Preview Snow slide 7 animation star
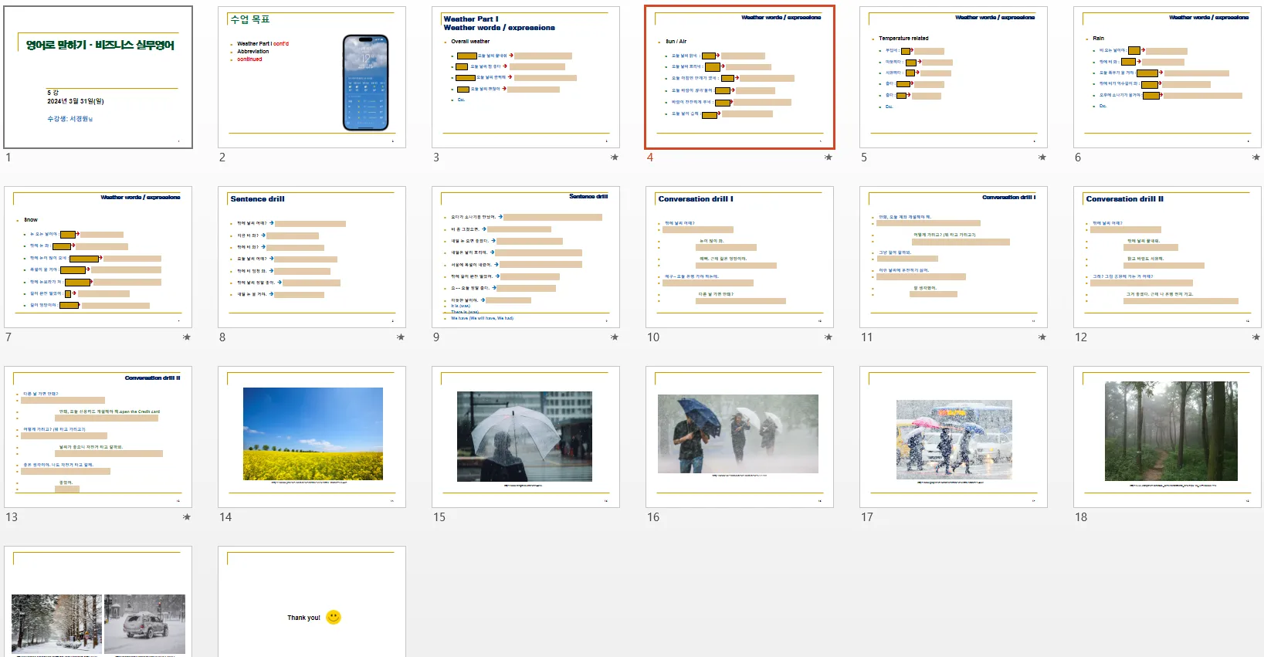Viewport: 1264px width, 657px height. pos(186,337)
